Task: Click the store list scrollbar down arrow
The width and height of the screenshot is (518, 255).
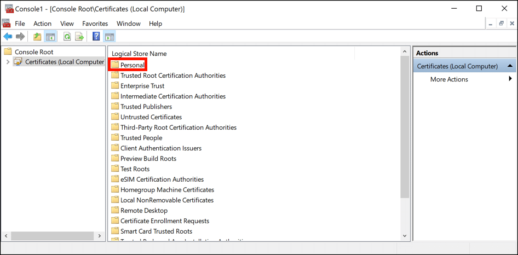Action: [405, 236]
